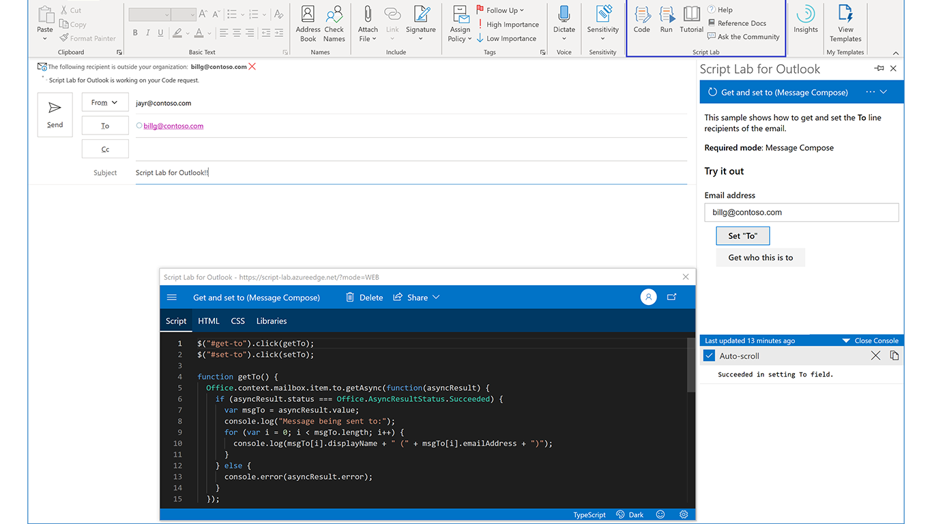The image size is (932, 524).
Task: Dismiss the outside-organization recipient warning
Action: coord(252,66)
